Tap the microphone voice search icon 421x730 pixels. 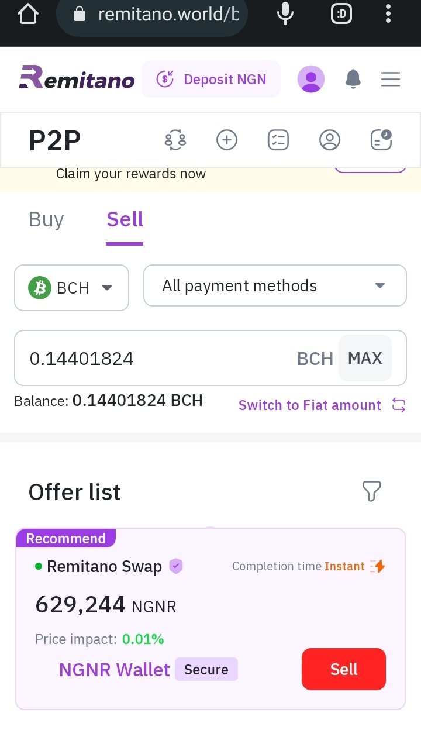(285, 13)
